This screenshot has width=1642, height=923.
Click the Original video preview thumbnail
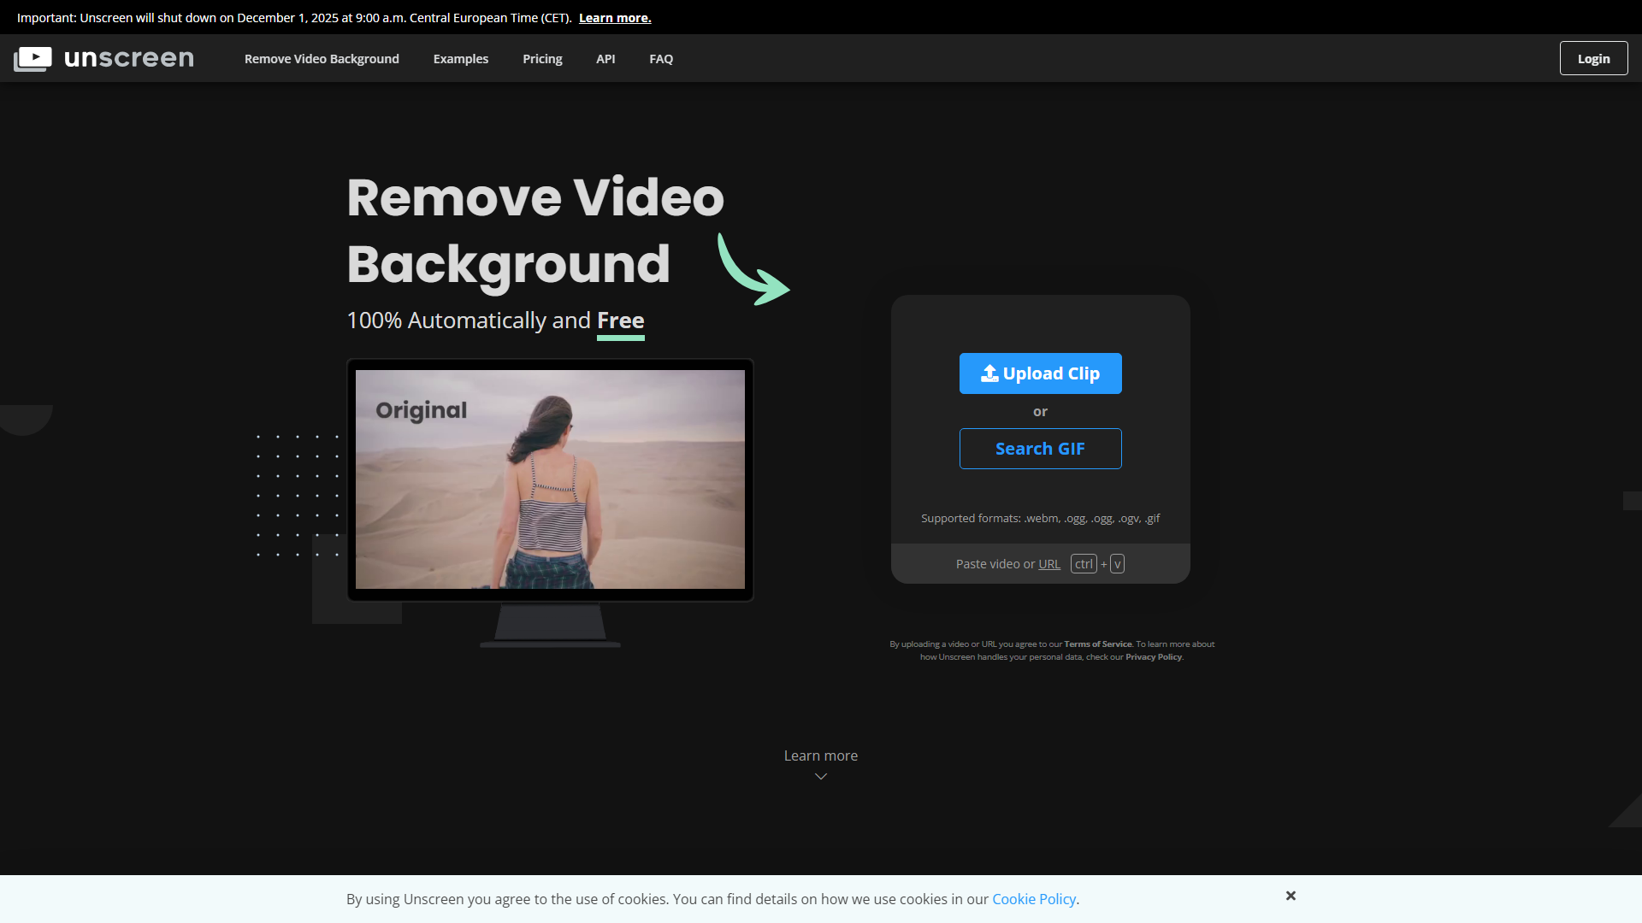[550, 479]
